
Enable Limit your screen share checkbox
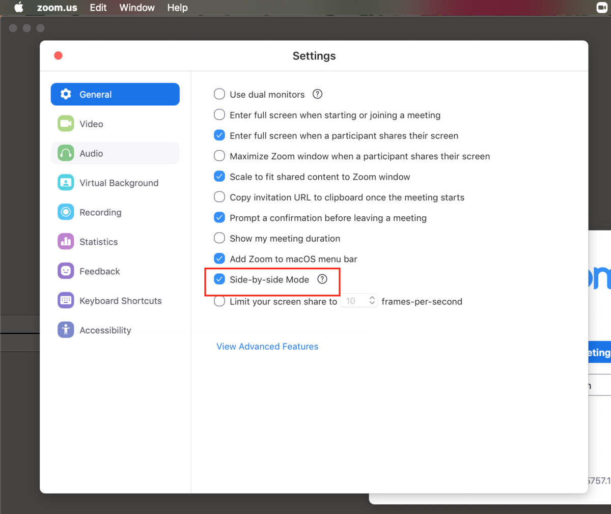coord(219,301)
